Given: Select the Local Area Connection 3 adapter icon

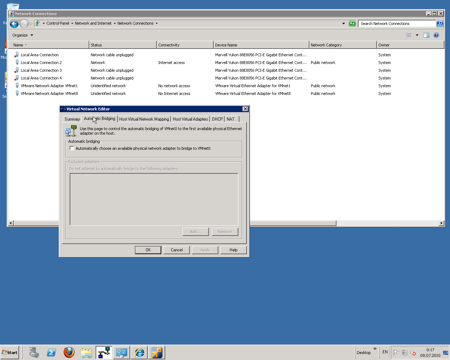Looking at the screenshot, I should pos(17,70).
